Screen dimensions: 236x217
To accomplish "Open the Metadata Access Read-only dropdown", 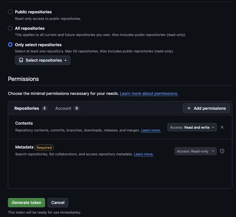I will pyautogui.click(x=195, y=151).
